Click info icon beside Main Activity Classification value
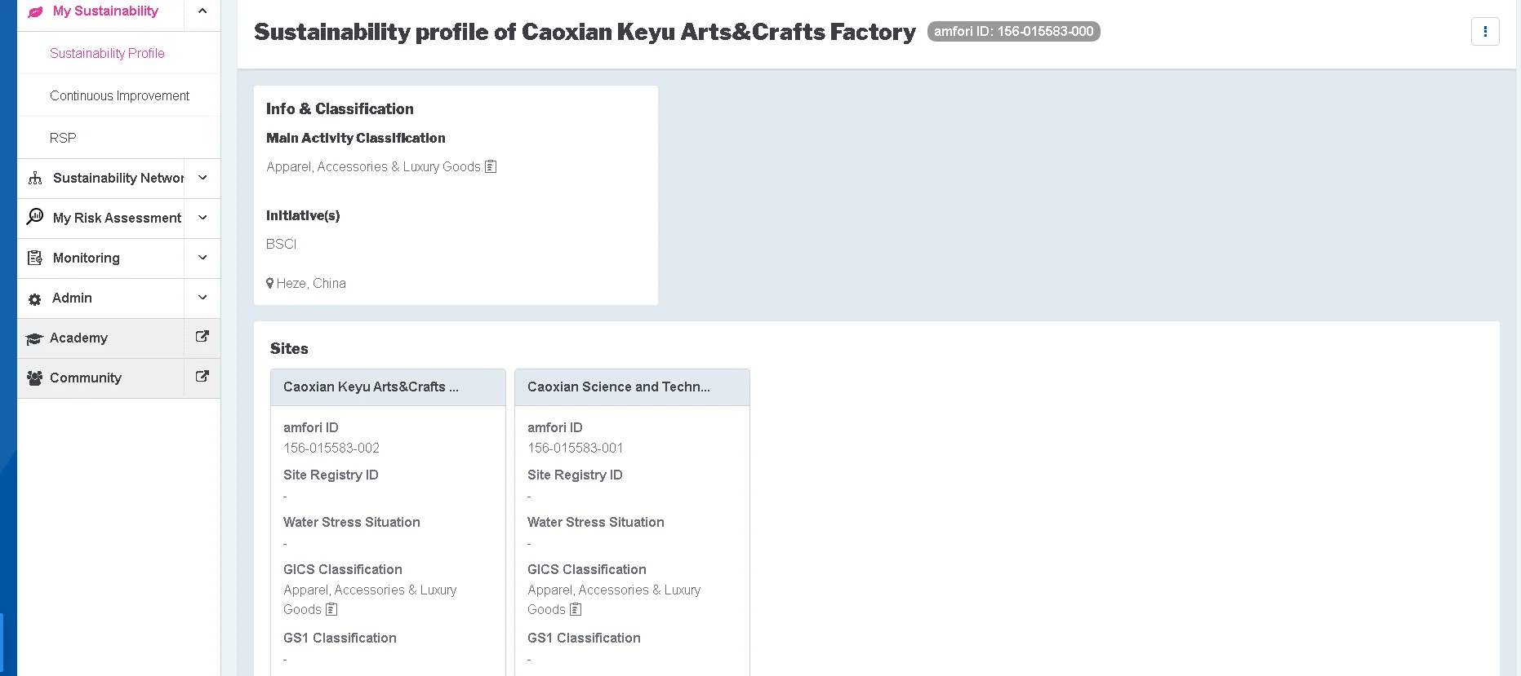 click(x=491, y=166)
